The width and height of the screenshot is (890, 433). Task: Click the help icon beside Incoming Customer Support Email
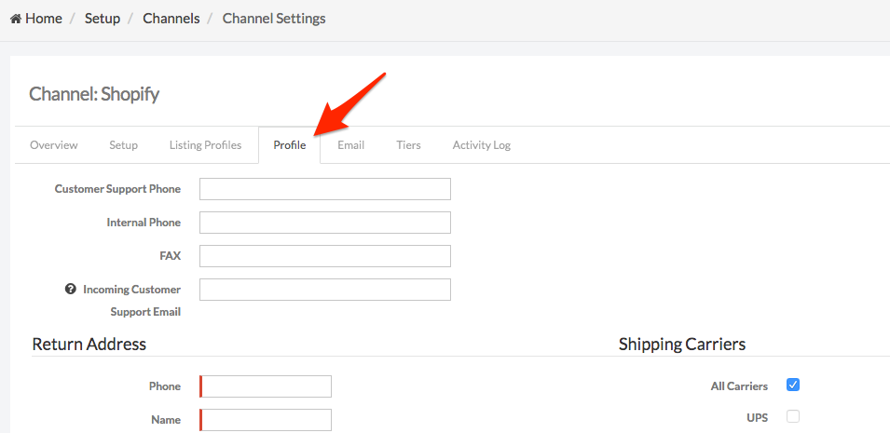[71, 290]
